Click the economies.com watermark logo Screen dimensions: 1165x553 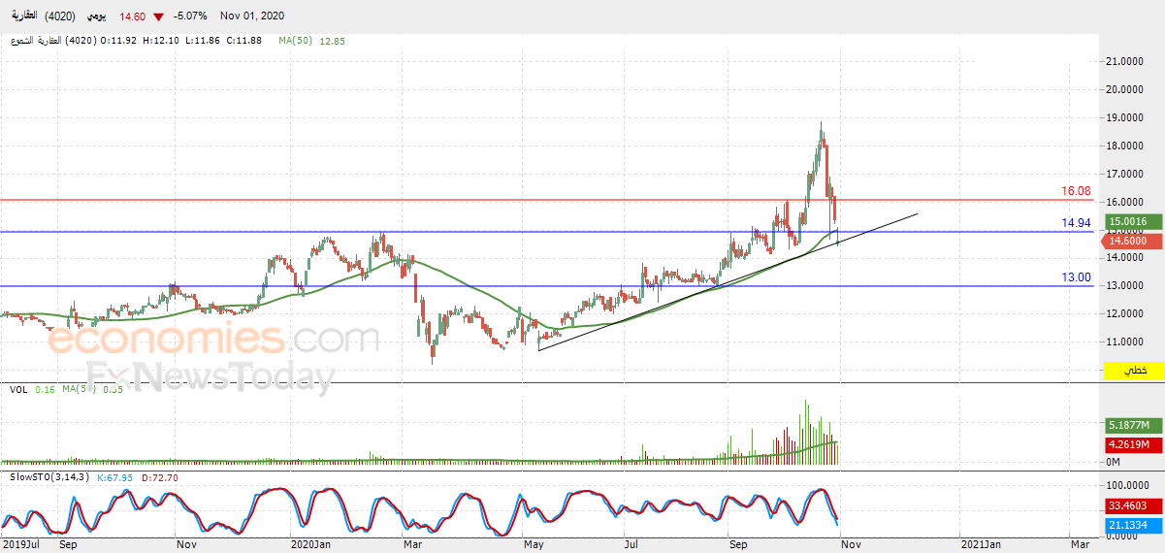(213, 341)
